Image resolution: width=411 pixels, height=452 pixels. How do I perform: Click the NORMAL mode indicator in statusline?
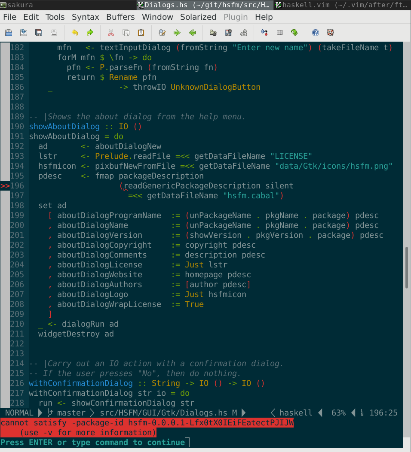pos(19,413)
